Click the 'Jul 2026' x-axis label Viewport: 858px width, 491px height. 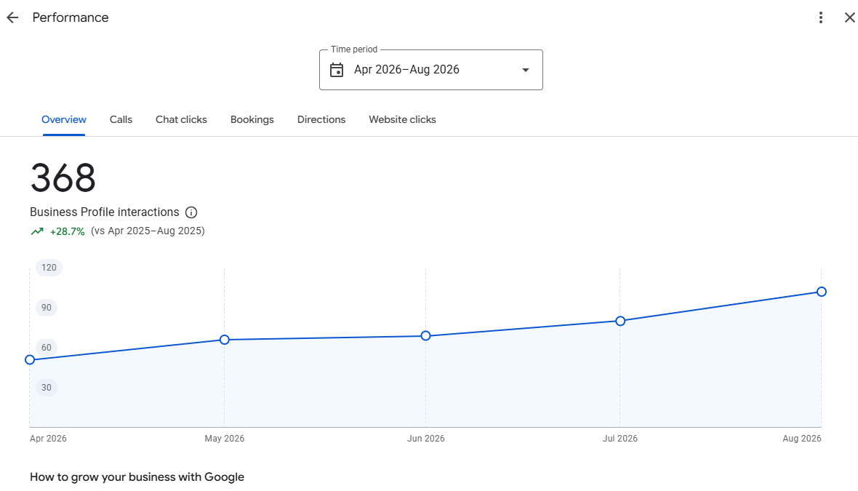620,439
